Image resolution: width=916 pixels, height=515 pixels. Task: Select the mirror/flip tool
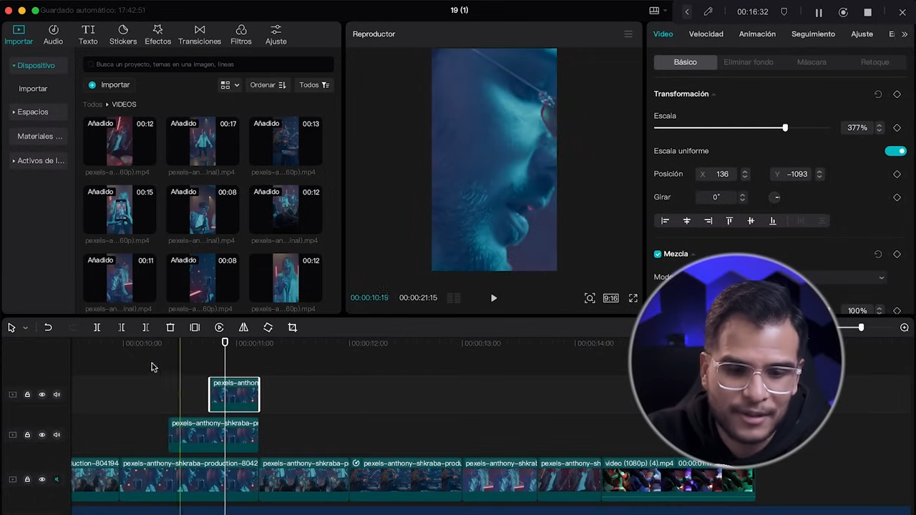click(x=243, y=327)
